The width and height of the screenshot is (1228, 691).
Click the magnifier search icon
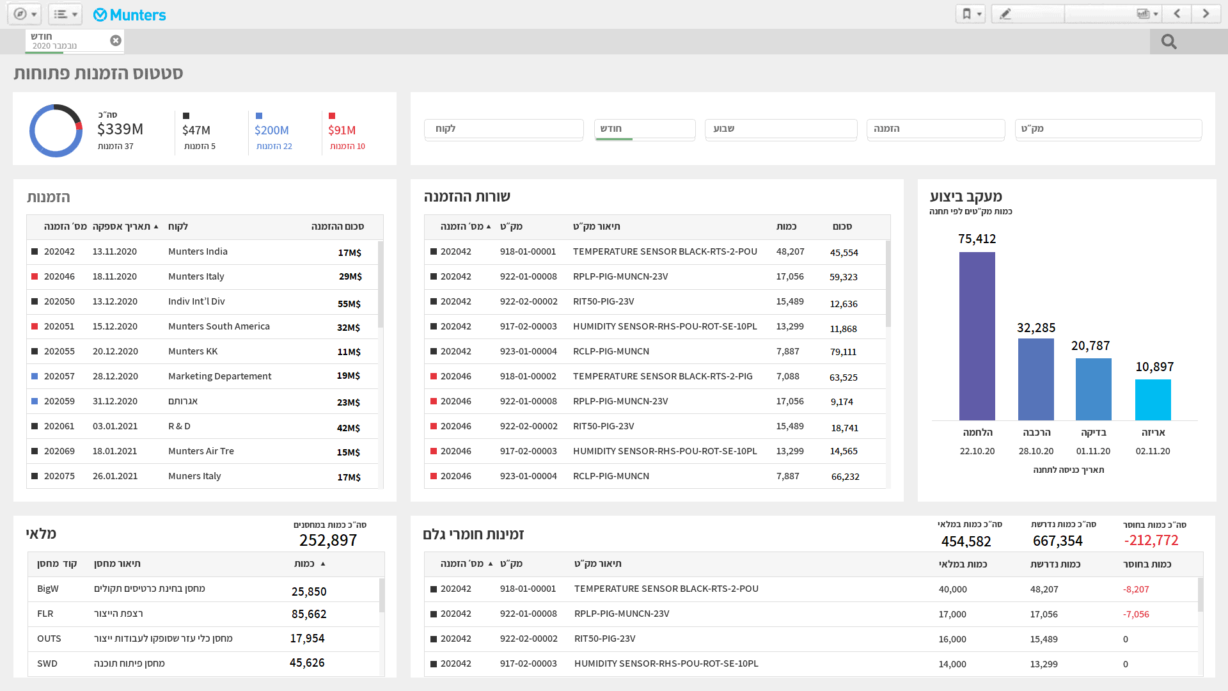(x=1169, y=42)
